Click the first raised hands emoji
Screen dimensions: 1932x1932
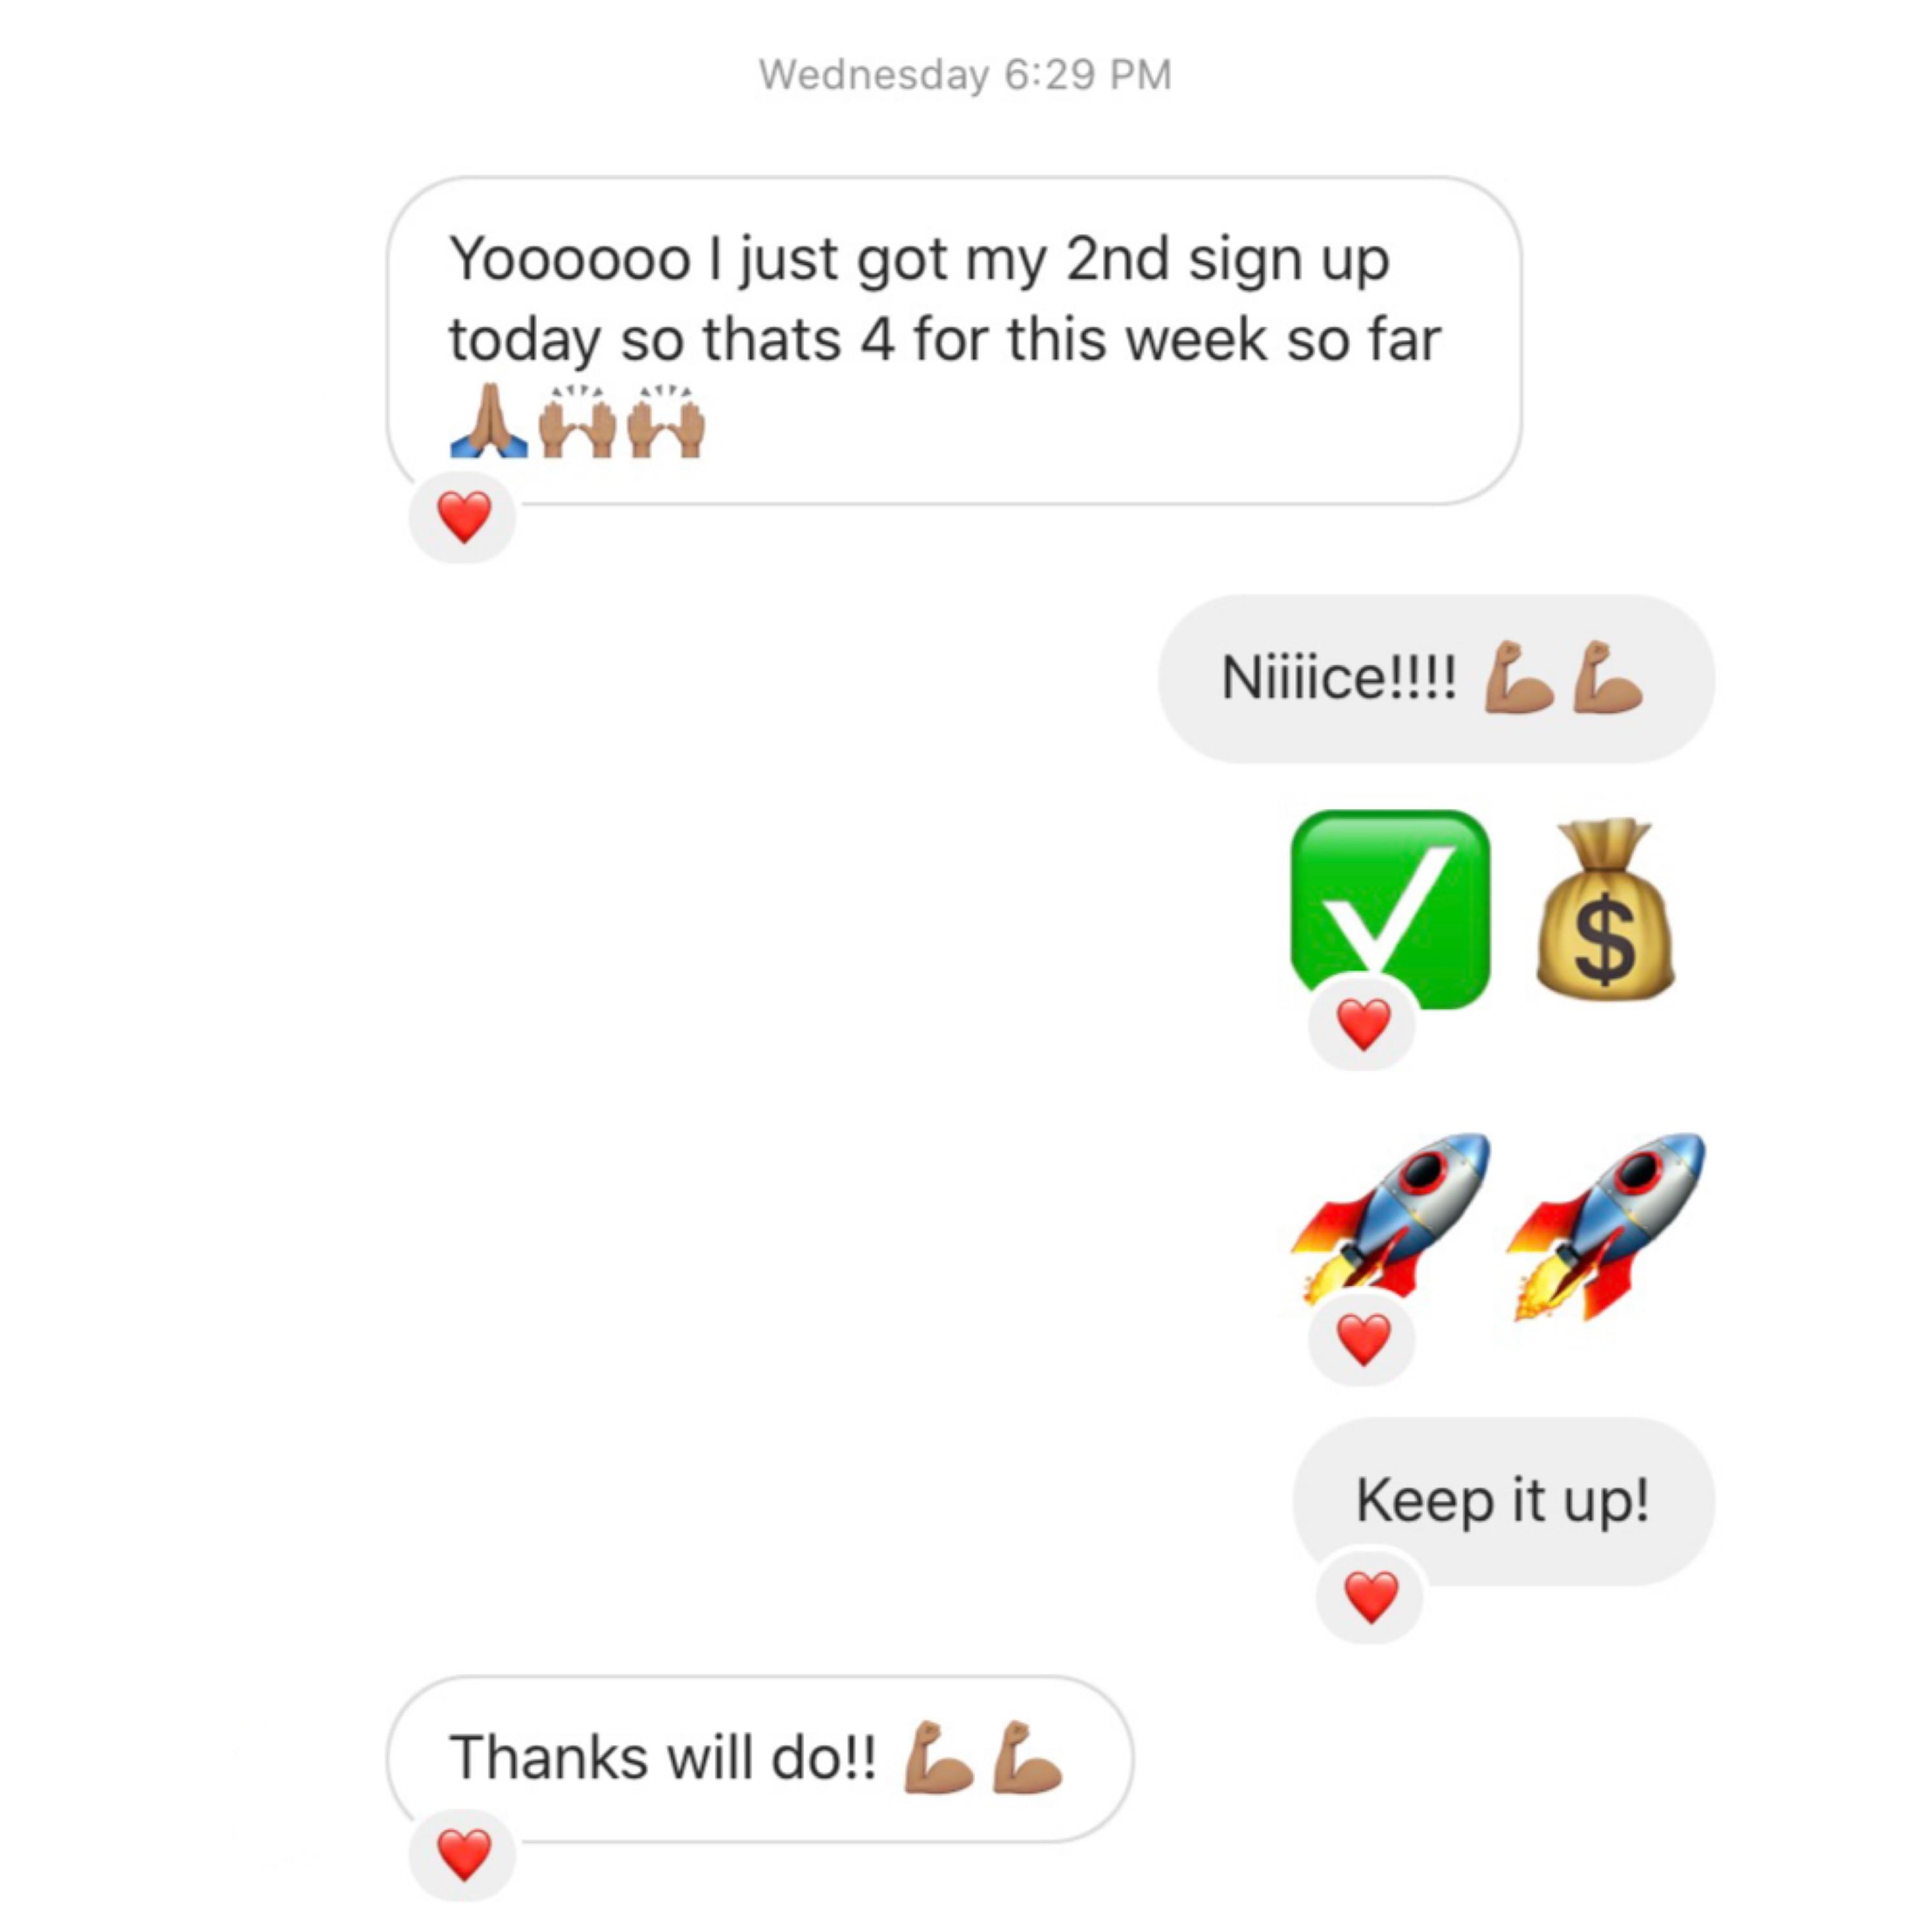(577, 421)
